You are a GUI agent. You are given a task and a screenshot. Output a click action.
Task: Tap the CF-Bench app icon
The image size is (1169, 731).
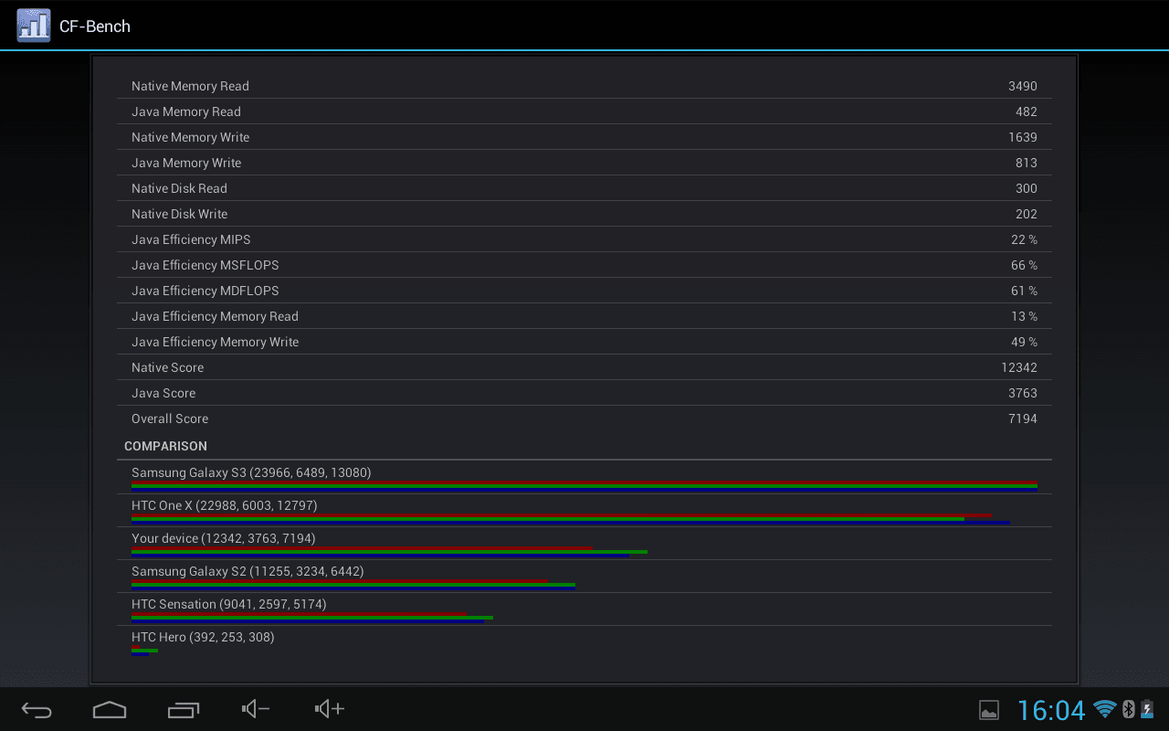click(34, 26)
